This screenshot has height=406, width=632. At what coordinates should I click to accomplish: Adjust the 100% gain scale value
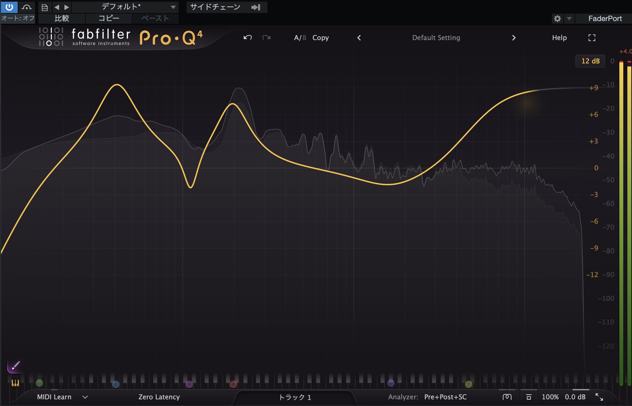coord(550,397)
